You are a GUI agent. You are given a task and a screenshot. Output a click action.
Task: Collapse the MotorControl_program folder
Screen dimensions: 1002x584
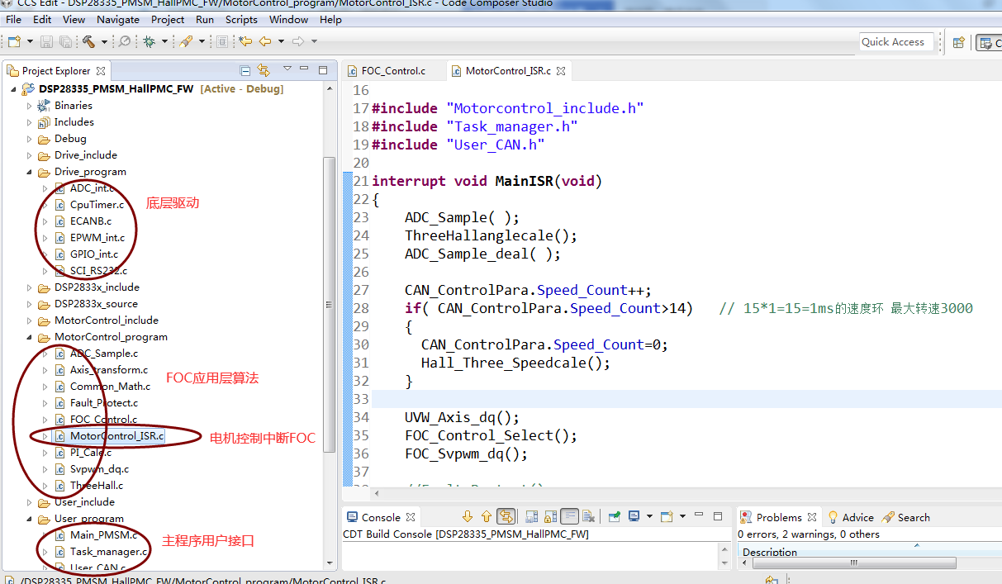[x=30, y=337]
